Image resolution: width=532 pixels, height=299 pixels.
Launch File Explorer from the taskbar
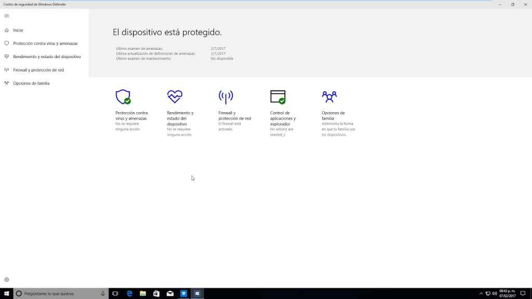coord(143,294)
